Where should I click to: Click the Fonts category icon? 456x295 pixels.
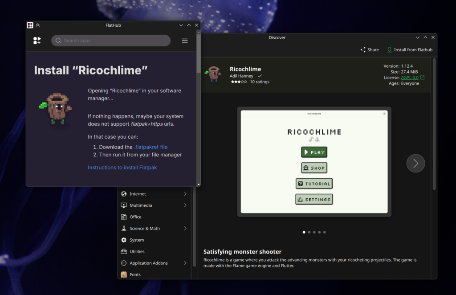[x=124, y=275]
